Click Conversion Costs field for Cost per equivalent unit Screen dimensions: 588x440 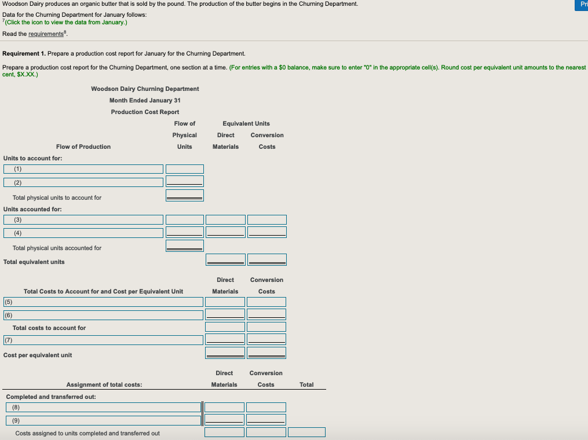pyautogui.click(x=267, y=352)
